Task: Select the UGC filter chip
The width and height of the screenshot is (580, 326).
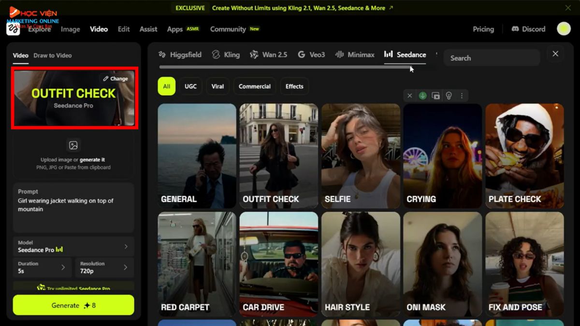Action: (190, 86)
